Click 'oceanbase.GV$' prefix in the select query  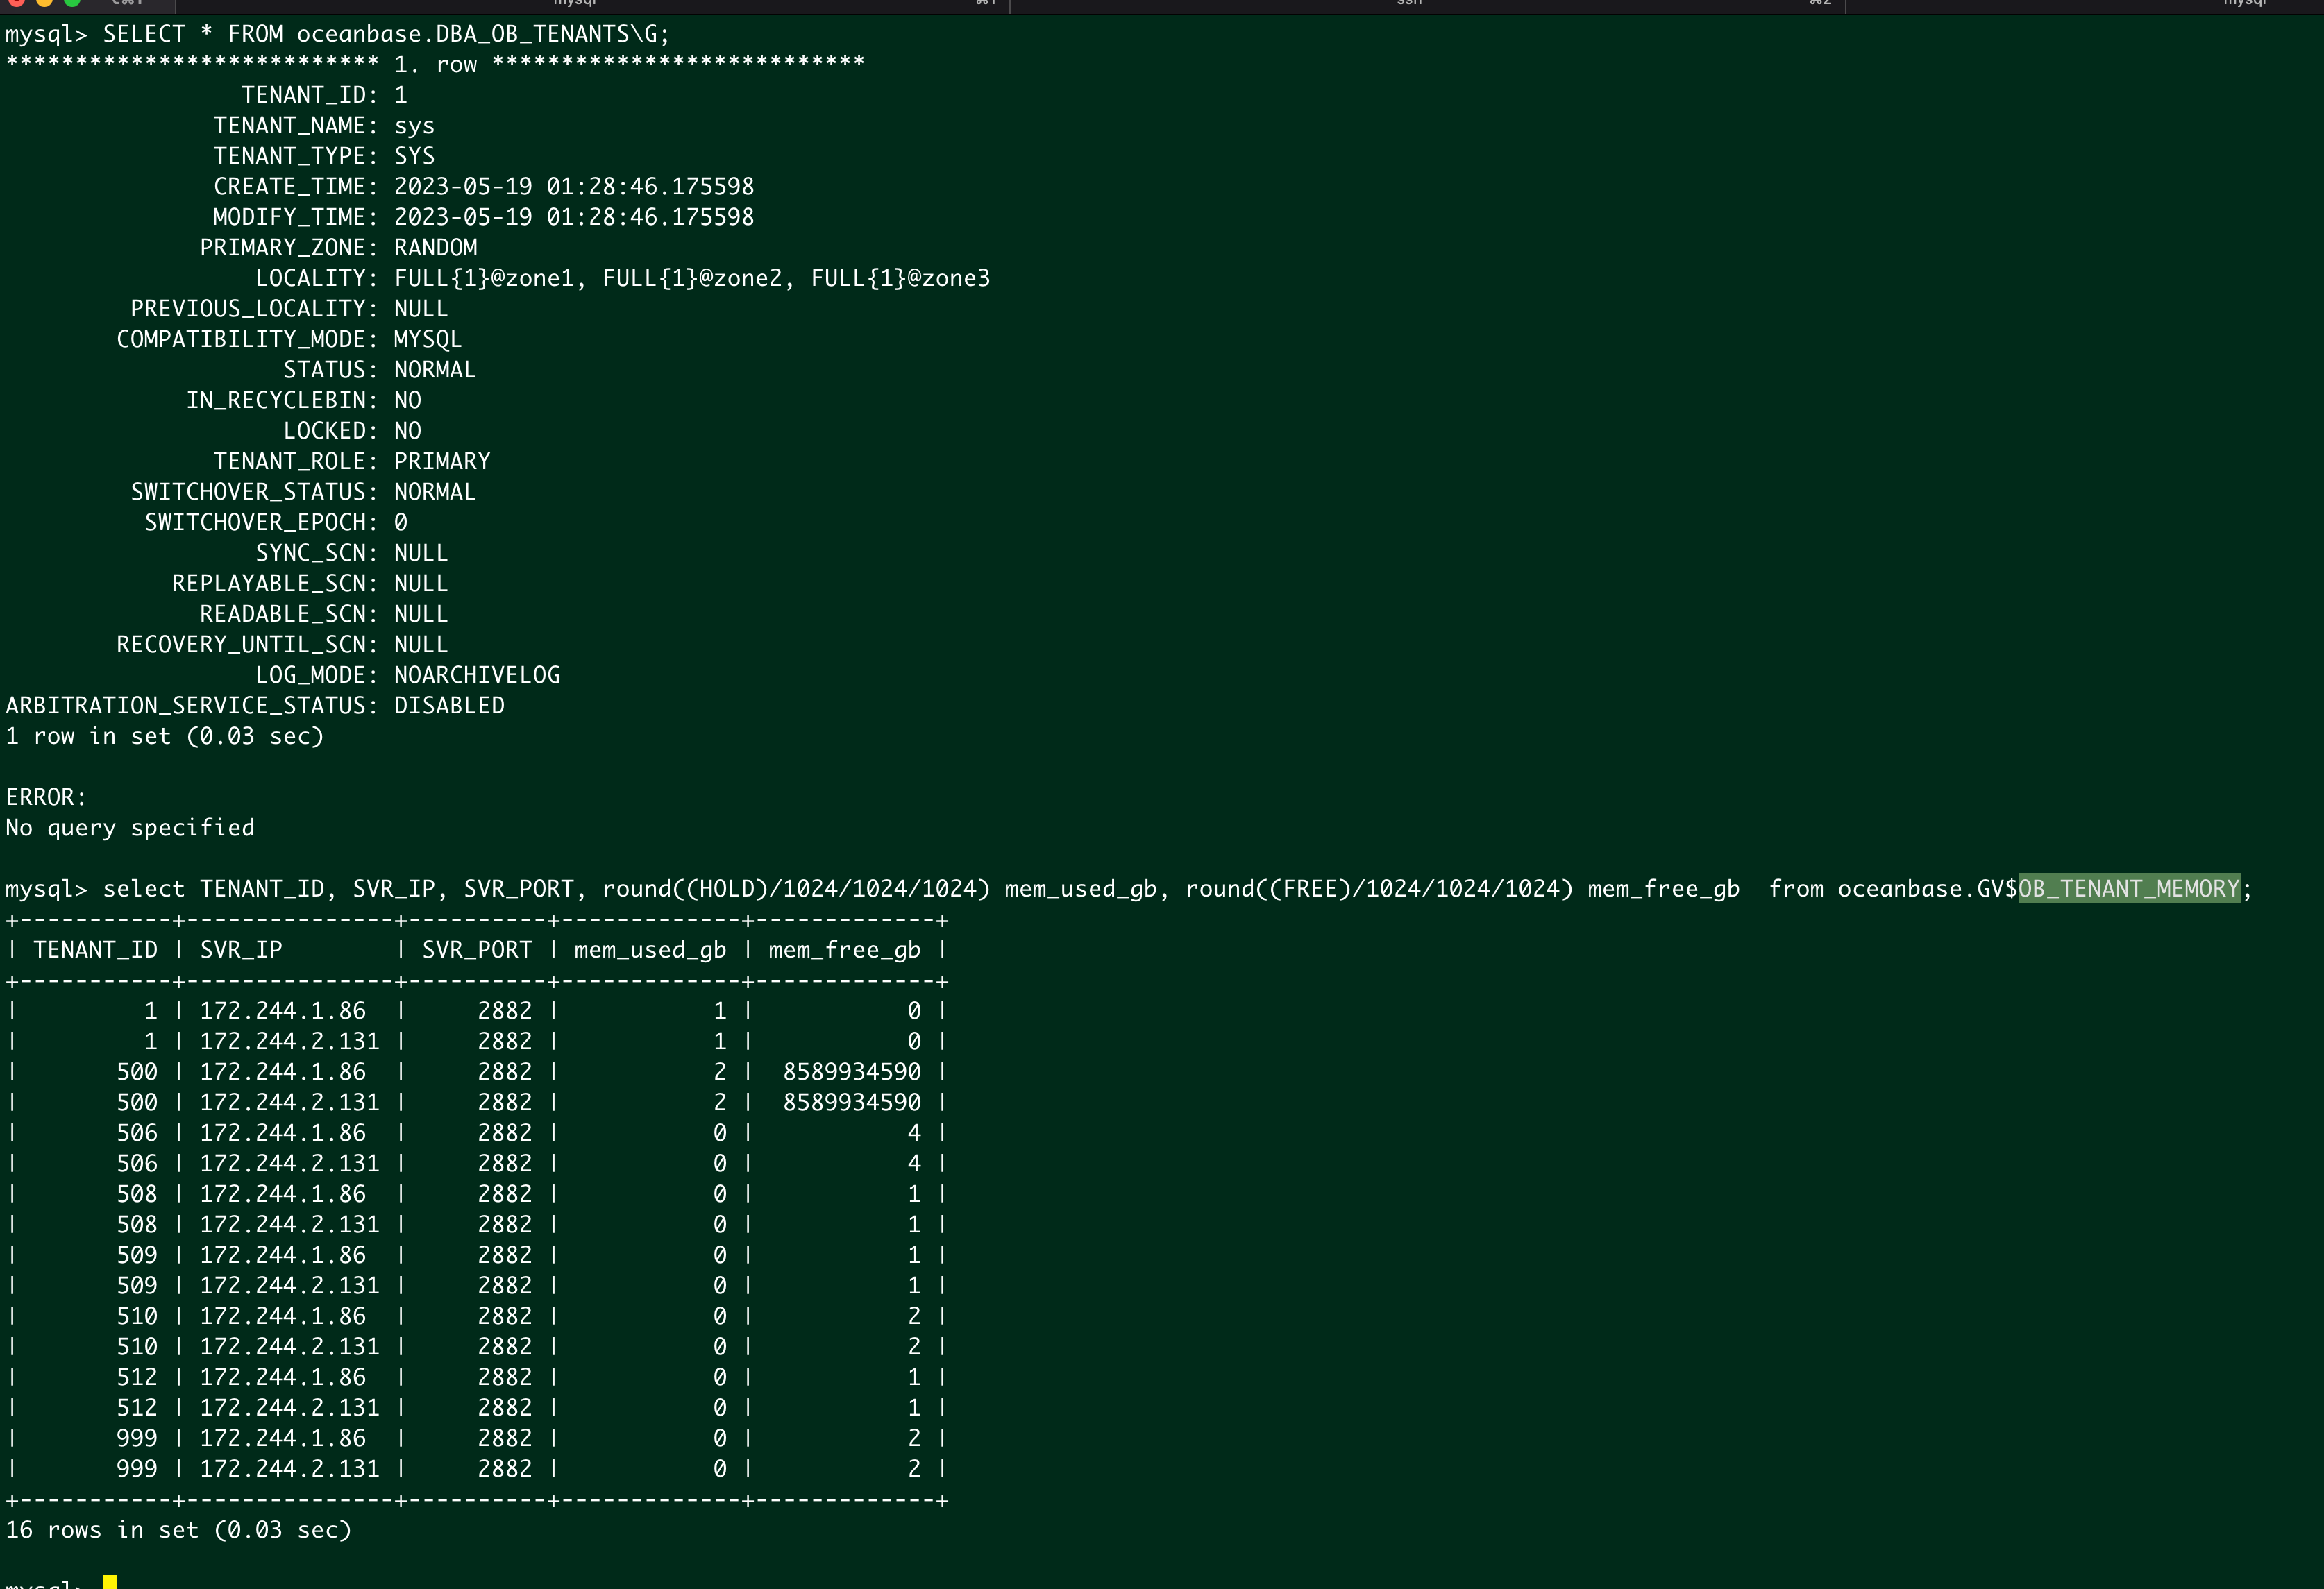(1927, 888)
